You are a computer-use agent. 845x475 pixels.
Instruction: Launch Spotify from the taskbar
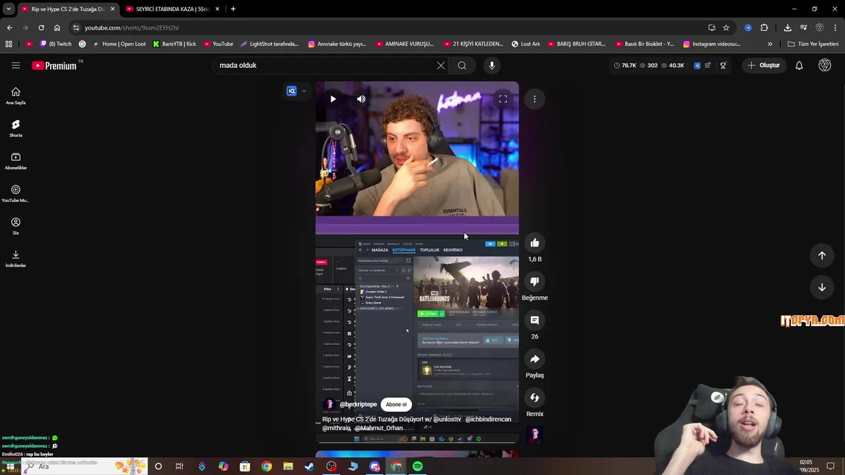(417, 466)
